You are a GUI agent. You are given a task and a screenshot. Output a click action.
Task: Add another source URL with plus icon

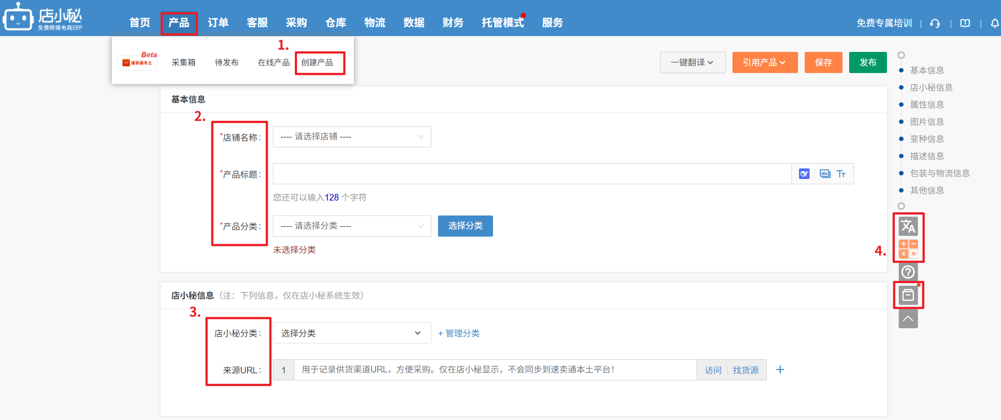coord(780,370)
